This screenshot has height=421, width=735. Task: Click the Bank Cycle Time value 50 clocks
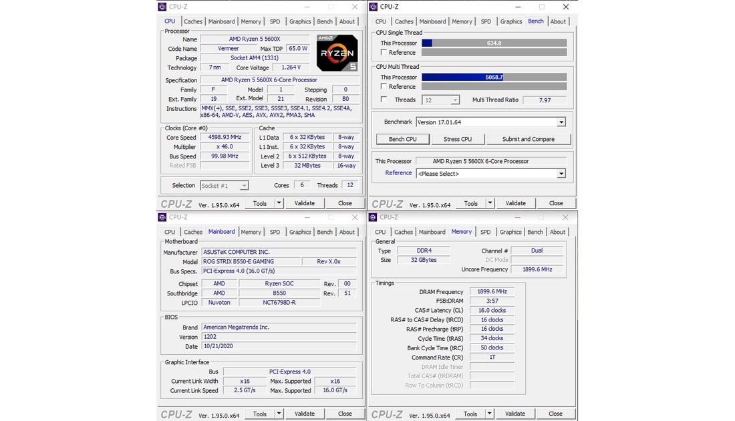click(x=492, y=348)
